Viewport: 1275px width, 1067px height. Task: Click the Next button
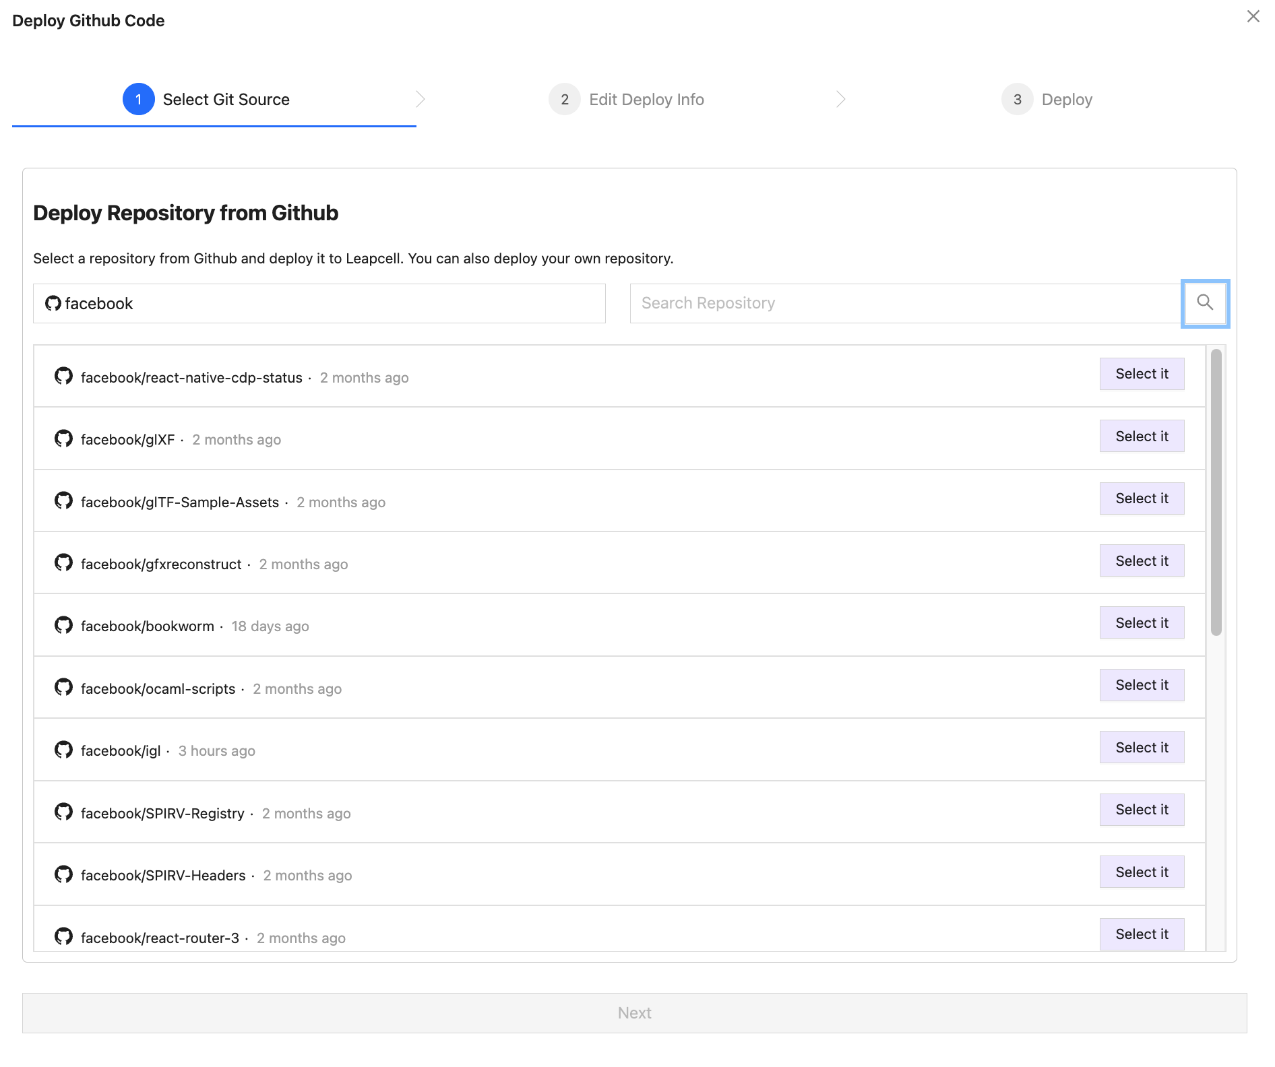pos(635,1013)
